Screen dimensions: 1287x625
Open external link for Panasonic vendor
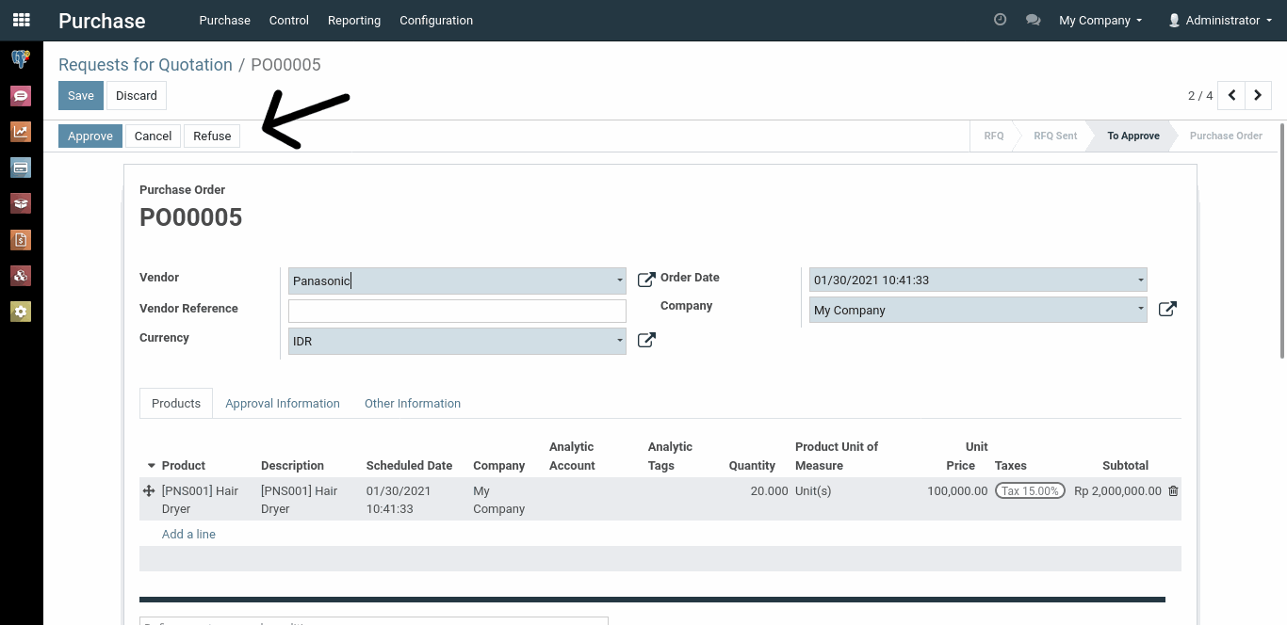pos(646,280)
